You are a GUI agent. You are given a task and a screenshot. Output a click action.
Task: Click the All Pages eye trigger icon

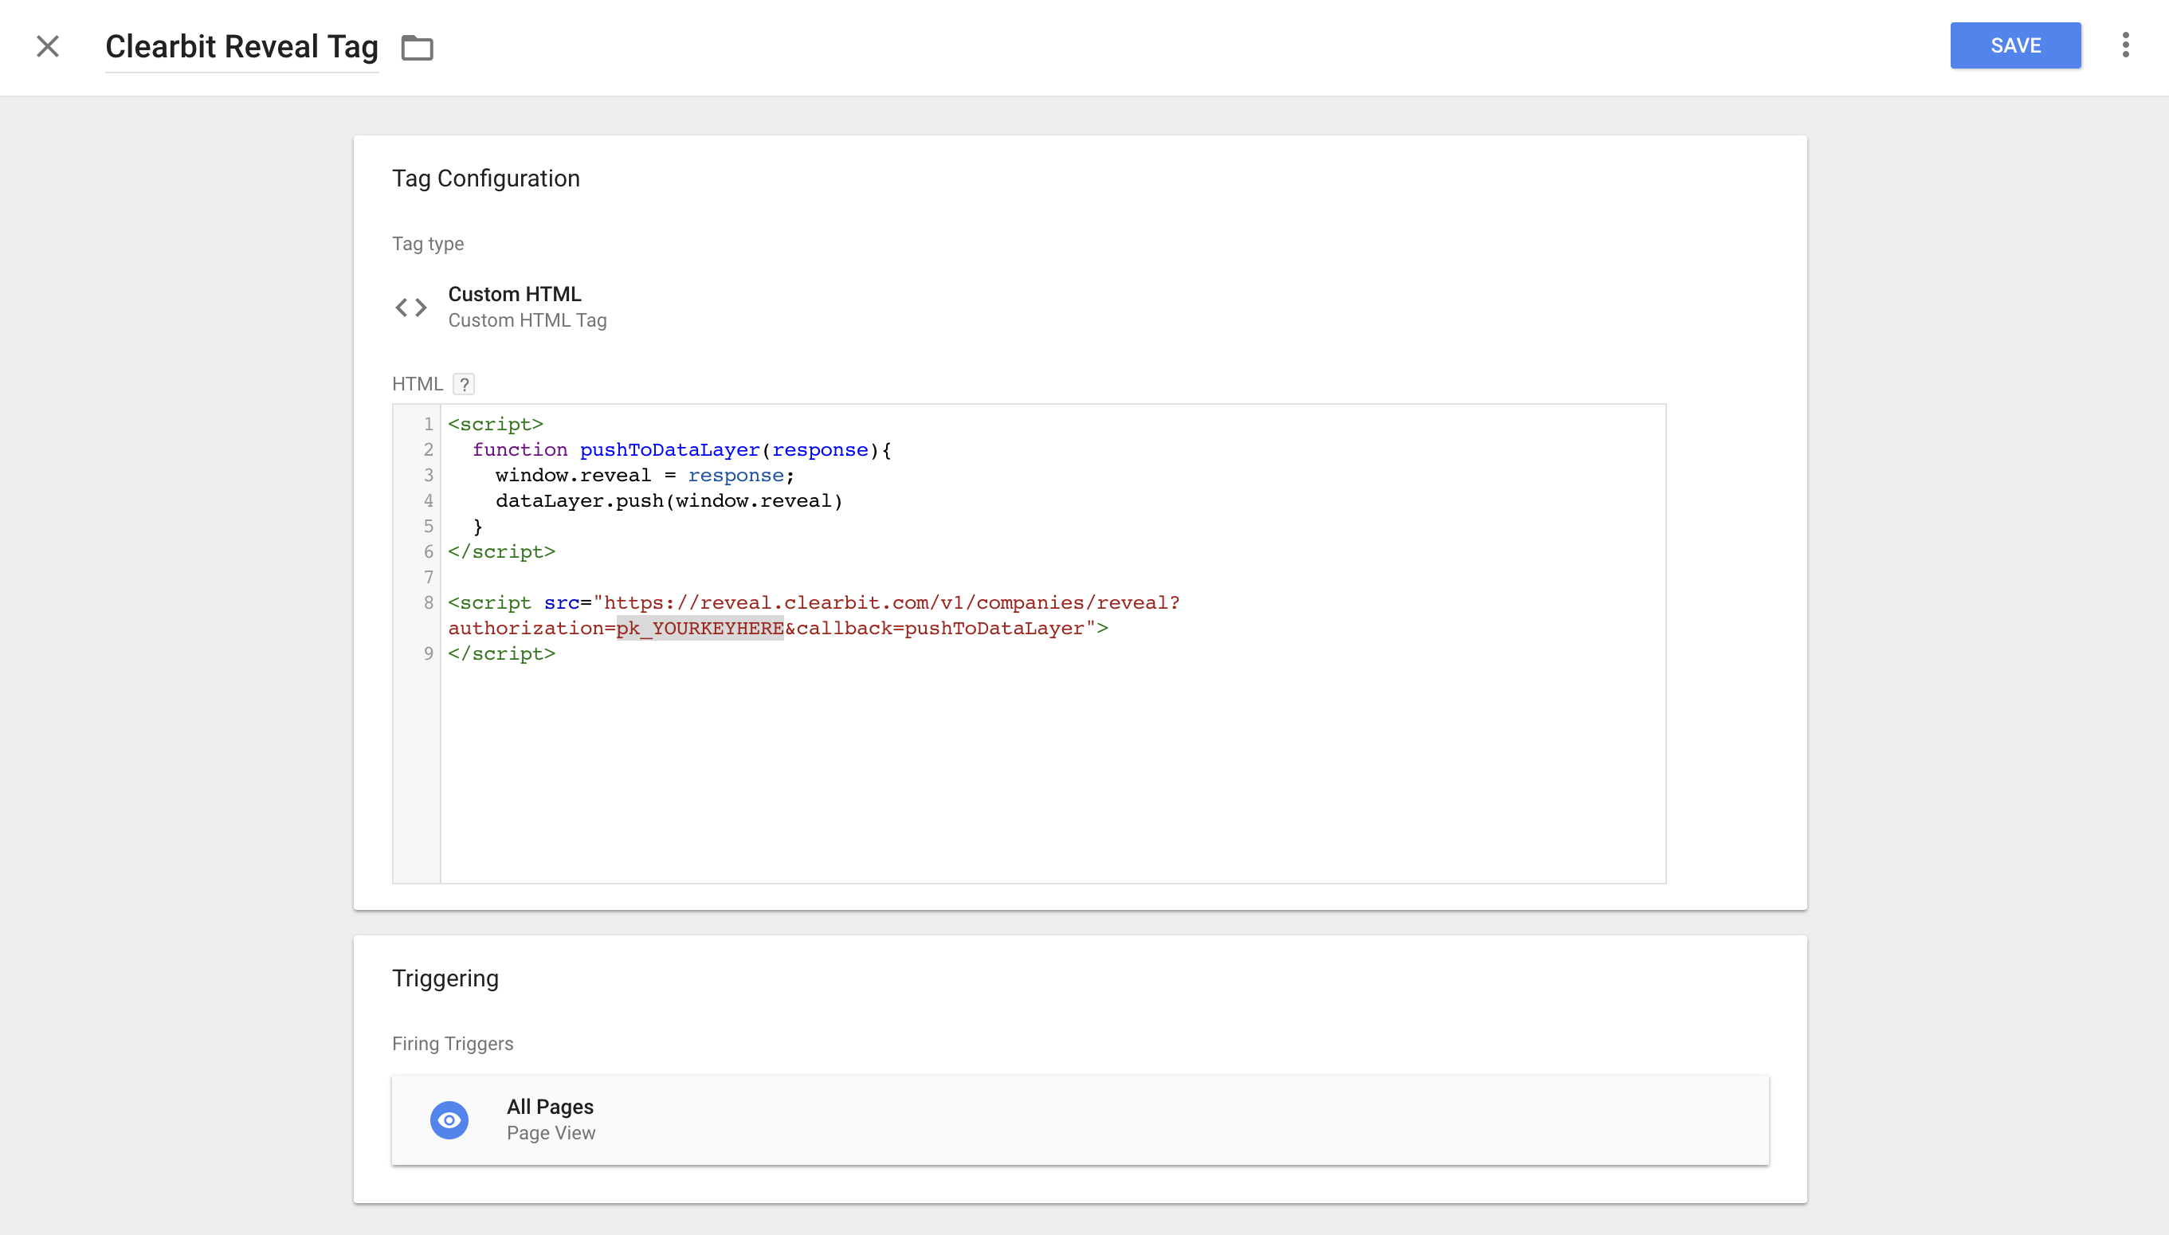pyautogui.click(x=449, y=1119)
